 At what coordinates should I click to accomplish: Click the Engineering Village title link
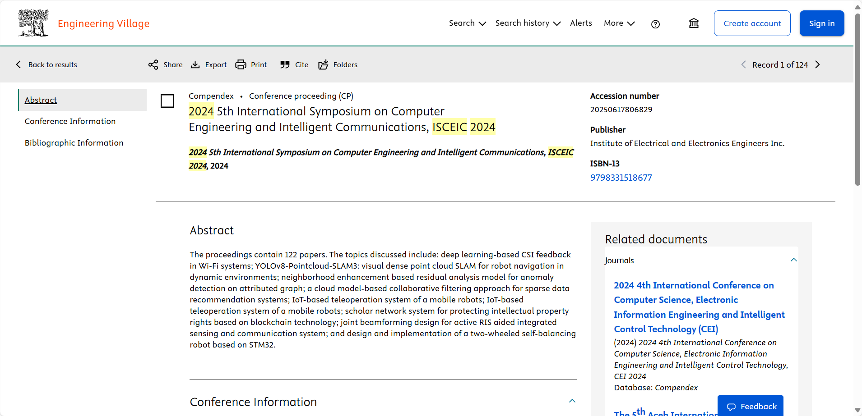click(x=103, y=23)
